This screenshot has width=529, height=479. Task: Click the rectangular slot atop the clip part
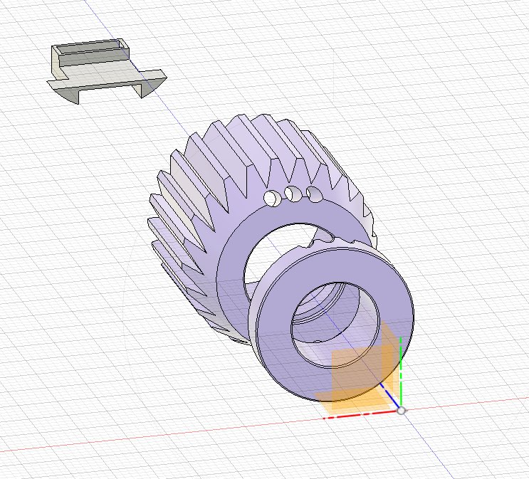pyautogui.click(x=91, y=47)
